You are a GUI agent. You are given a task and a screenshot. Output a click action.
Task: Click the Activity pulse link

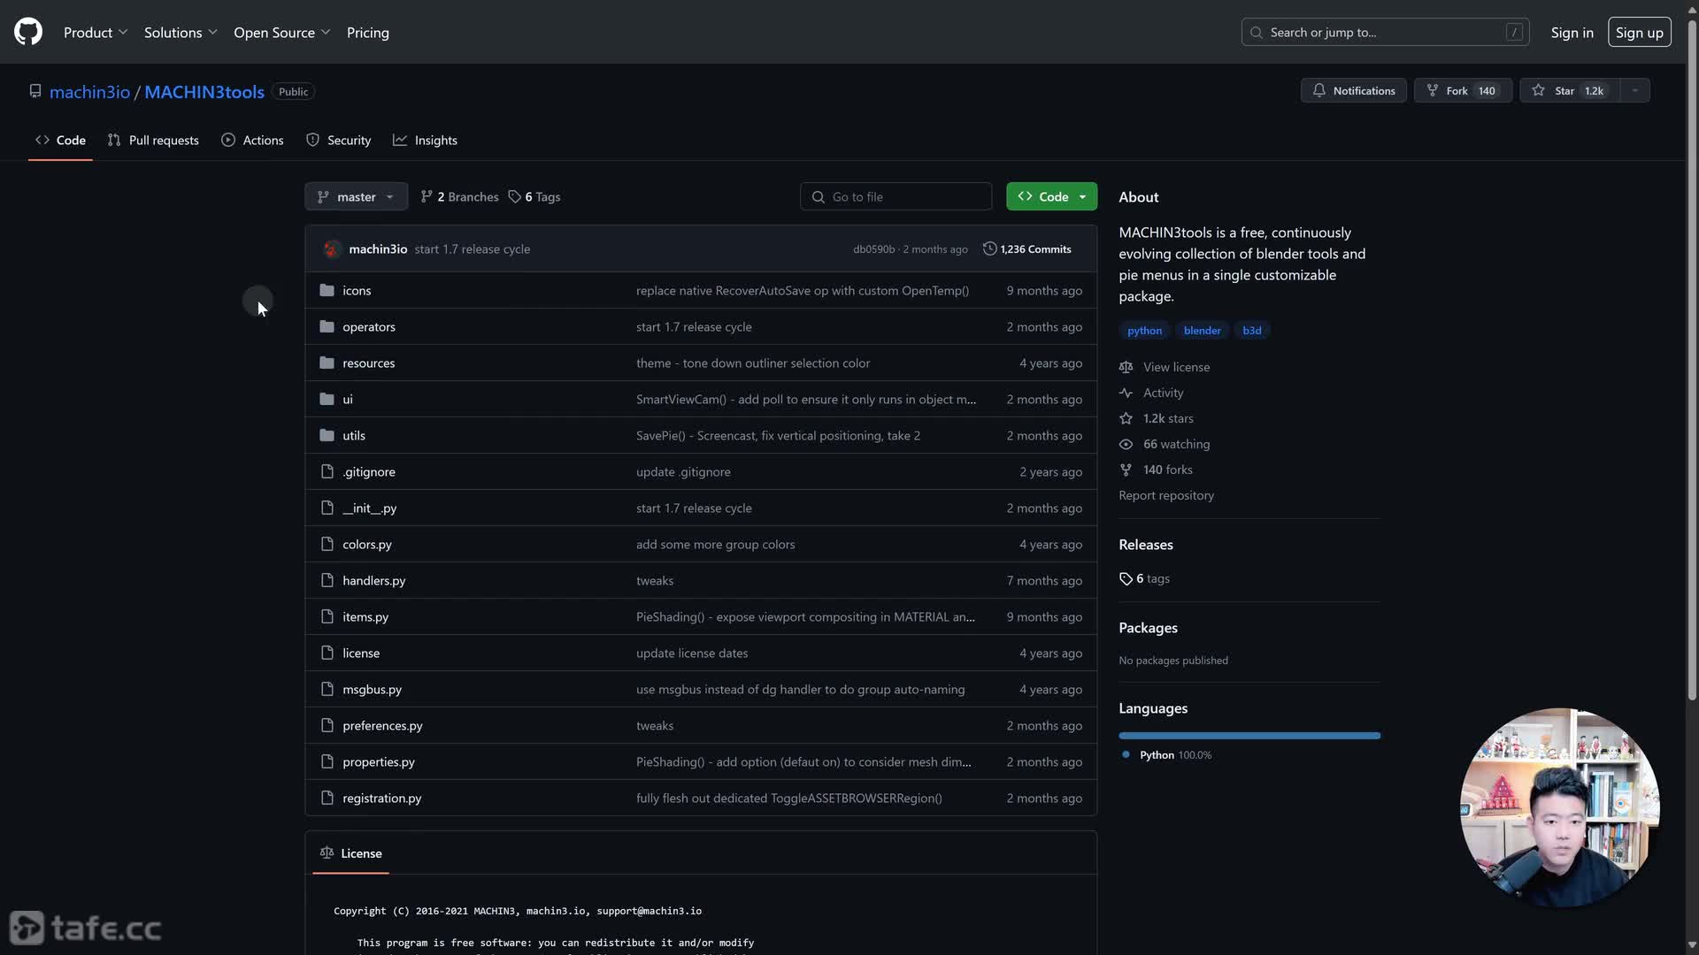pos(1162,393)
